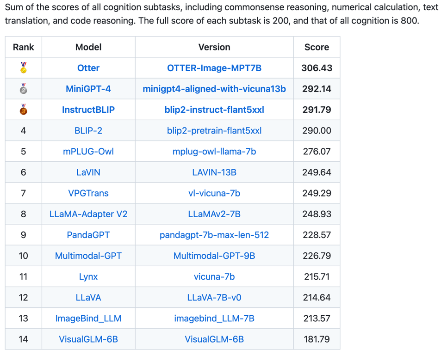The height and width of the screenshot is (355, 441).
Task: Select the score 226.79
Action: (317, 256)
